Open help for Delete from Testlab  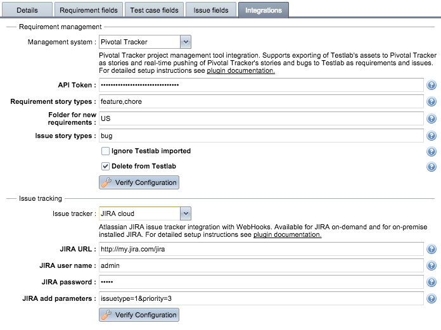(x=431, y=167)
